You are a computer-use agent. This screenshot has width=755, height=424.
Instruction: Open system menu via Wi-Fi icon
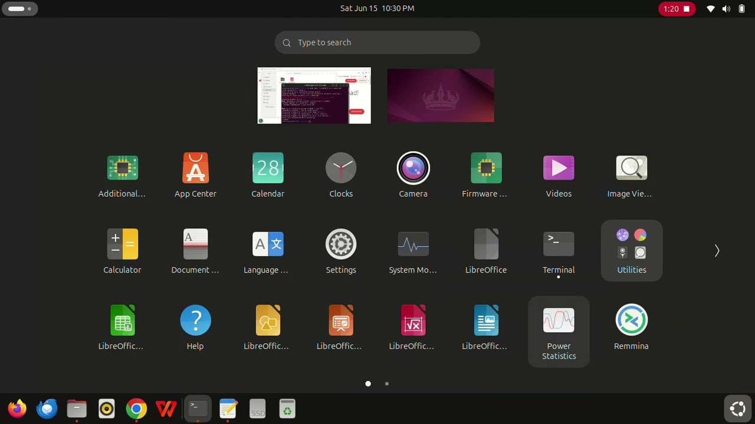coord(711,9)
